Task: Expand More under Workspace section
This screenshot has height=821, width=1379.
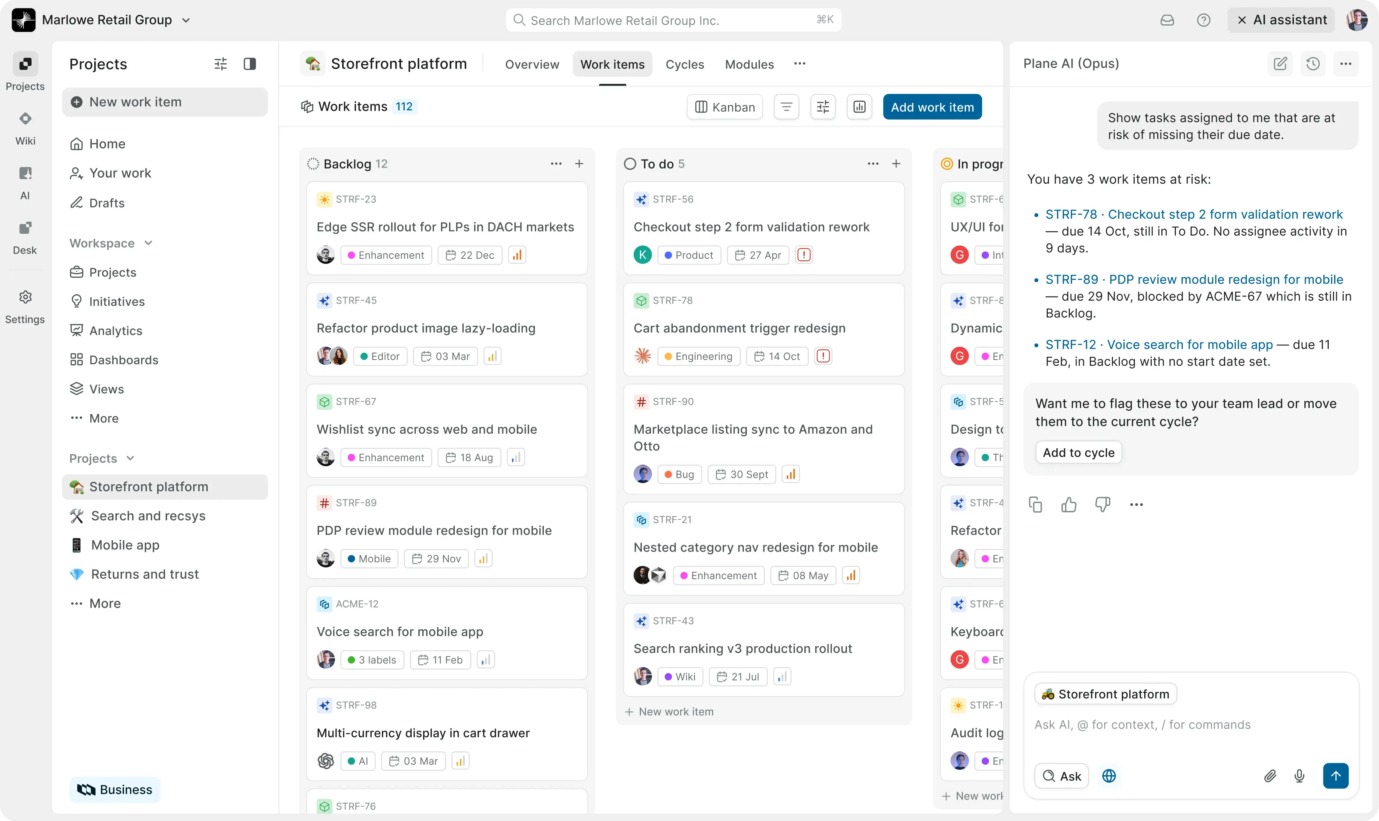Action: [94, 418]
